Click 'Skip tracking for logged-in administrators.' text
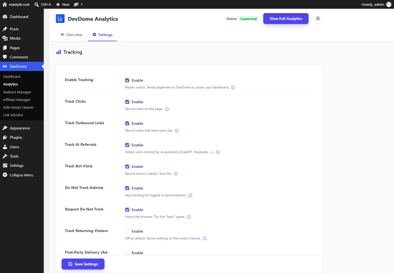Screen dimensions: 394x273 point(156,195)
